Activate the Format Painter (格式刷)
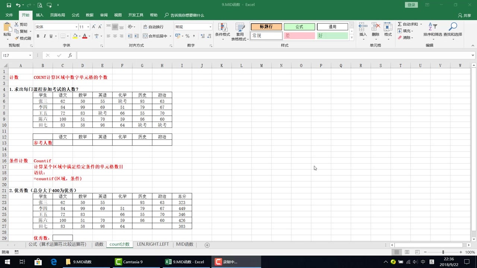477x268 pixels. click(23, 38)
